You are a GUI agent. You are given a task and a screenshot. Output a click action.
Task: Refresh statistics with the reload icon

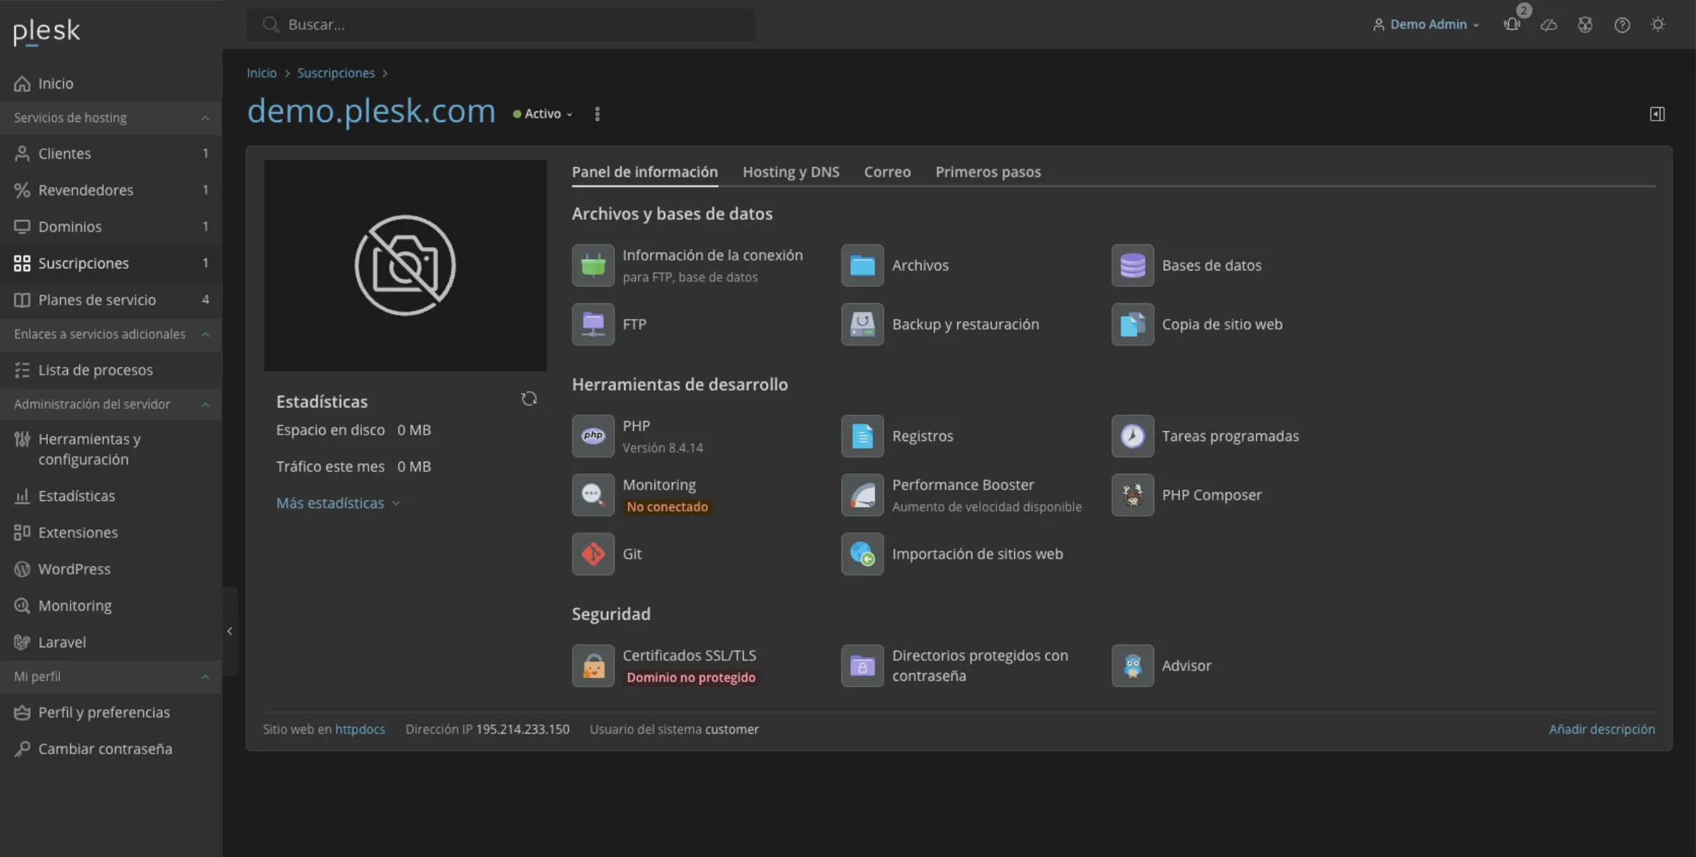(529, 398)
